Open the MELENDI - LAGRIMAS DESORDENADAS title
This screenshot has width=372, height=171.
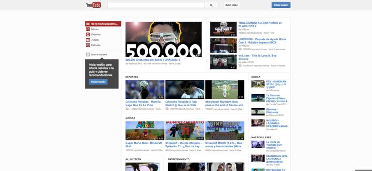point(277,123)
